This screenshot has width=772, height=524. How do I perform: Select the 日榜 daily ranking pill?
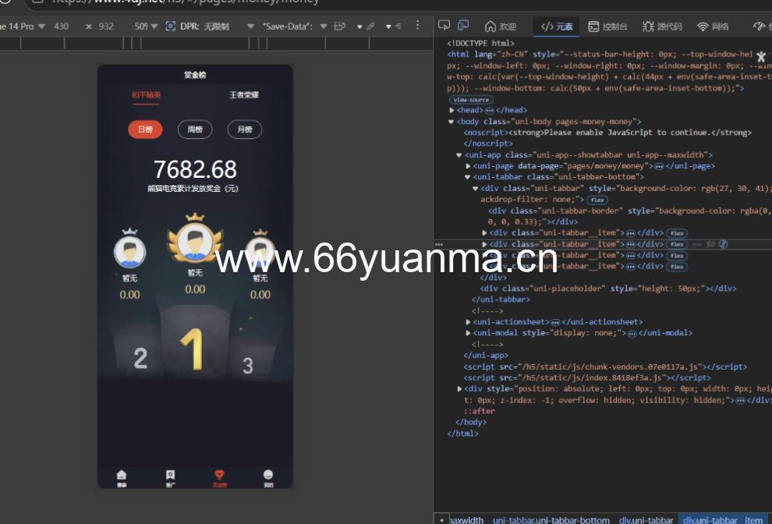[x=145, y=129]
